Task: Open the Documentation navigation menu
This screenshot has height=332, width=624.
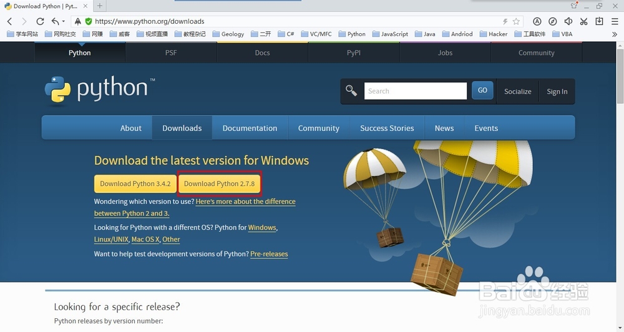Action: point(250,128)
